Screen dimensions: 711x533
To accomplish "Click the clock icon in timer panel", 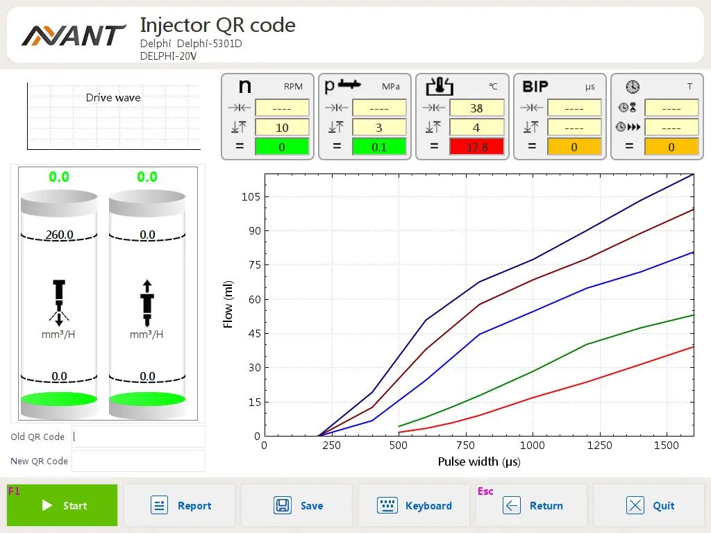I will click(632, 87).
